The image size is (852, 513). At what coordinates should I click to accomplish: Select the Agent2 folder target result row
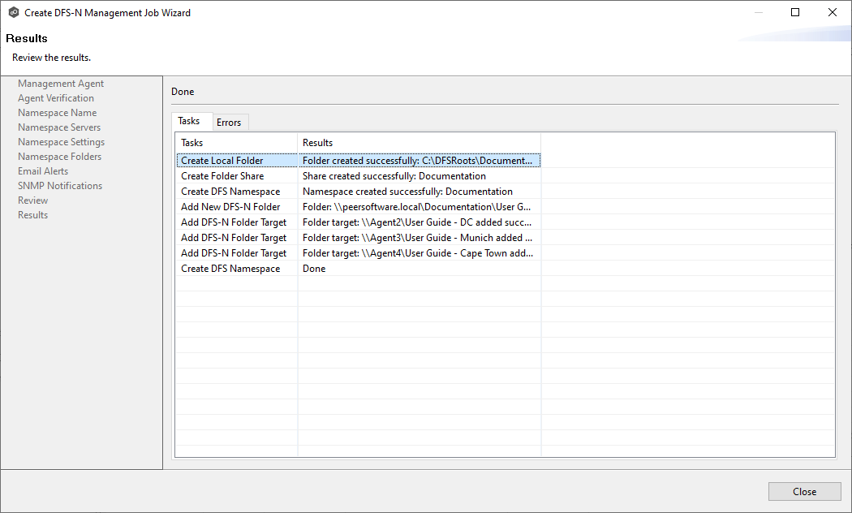click(417, 222)
